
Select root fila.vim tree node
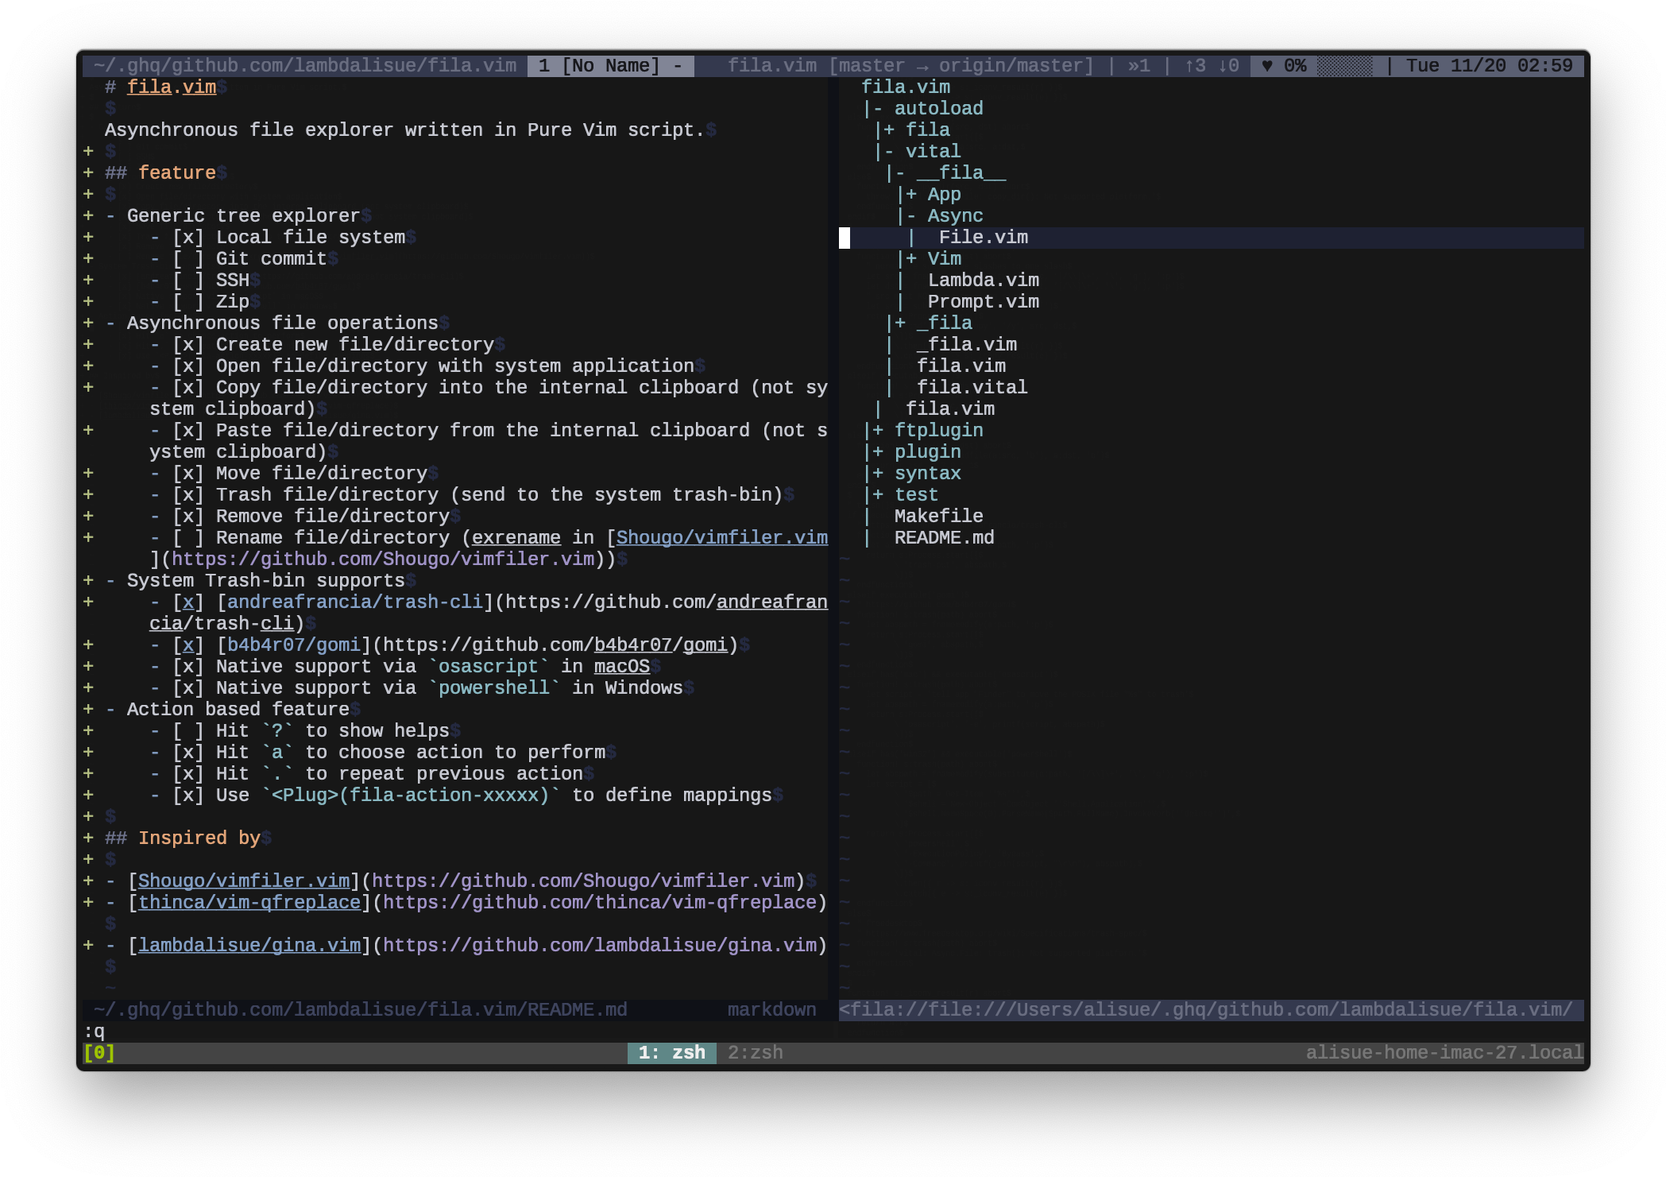pos(906,87)
